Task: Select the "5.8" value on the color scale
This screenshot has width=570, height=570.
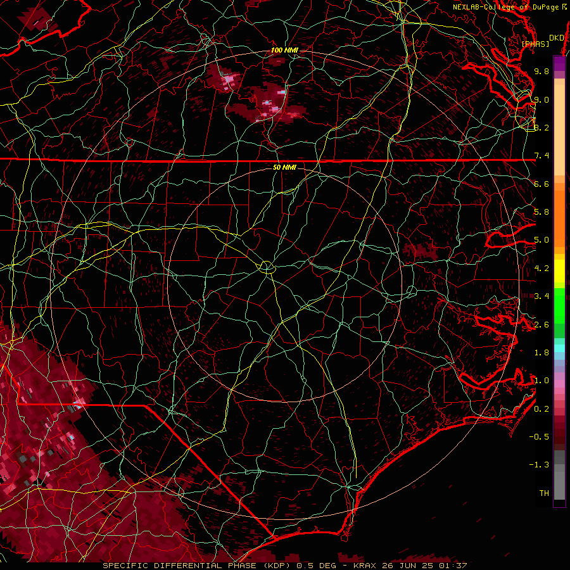Action: tap(541, 212)
